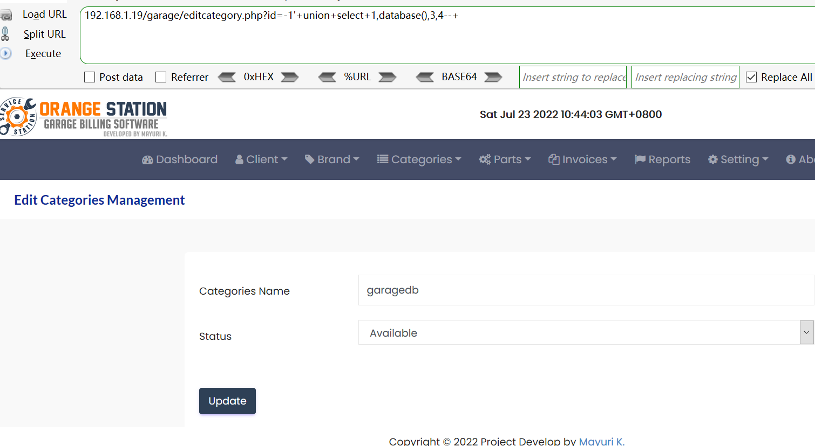Click the Orange Station logo

[x=84, y=117]
